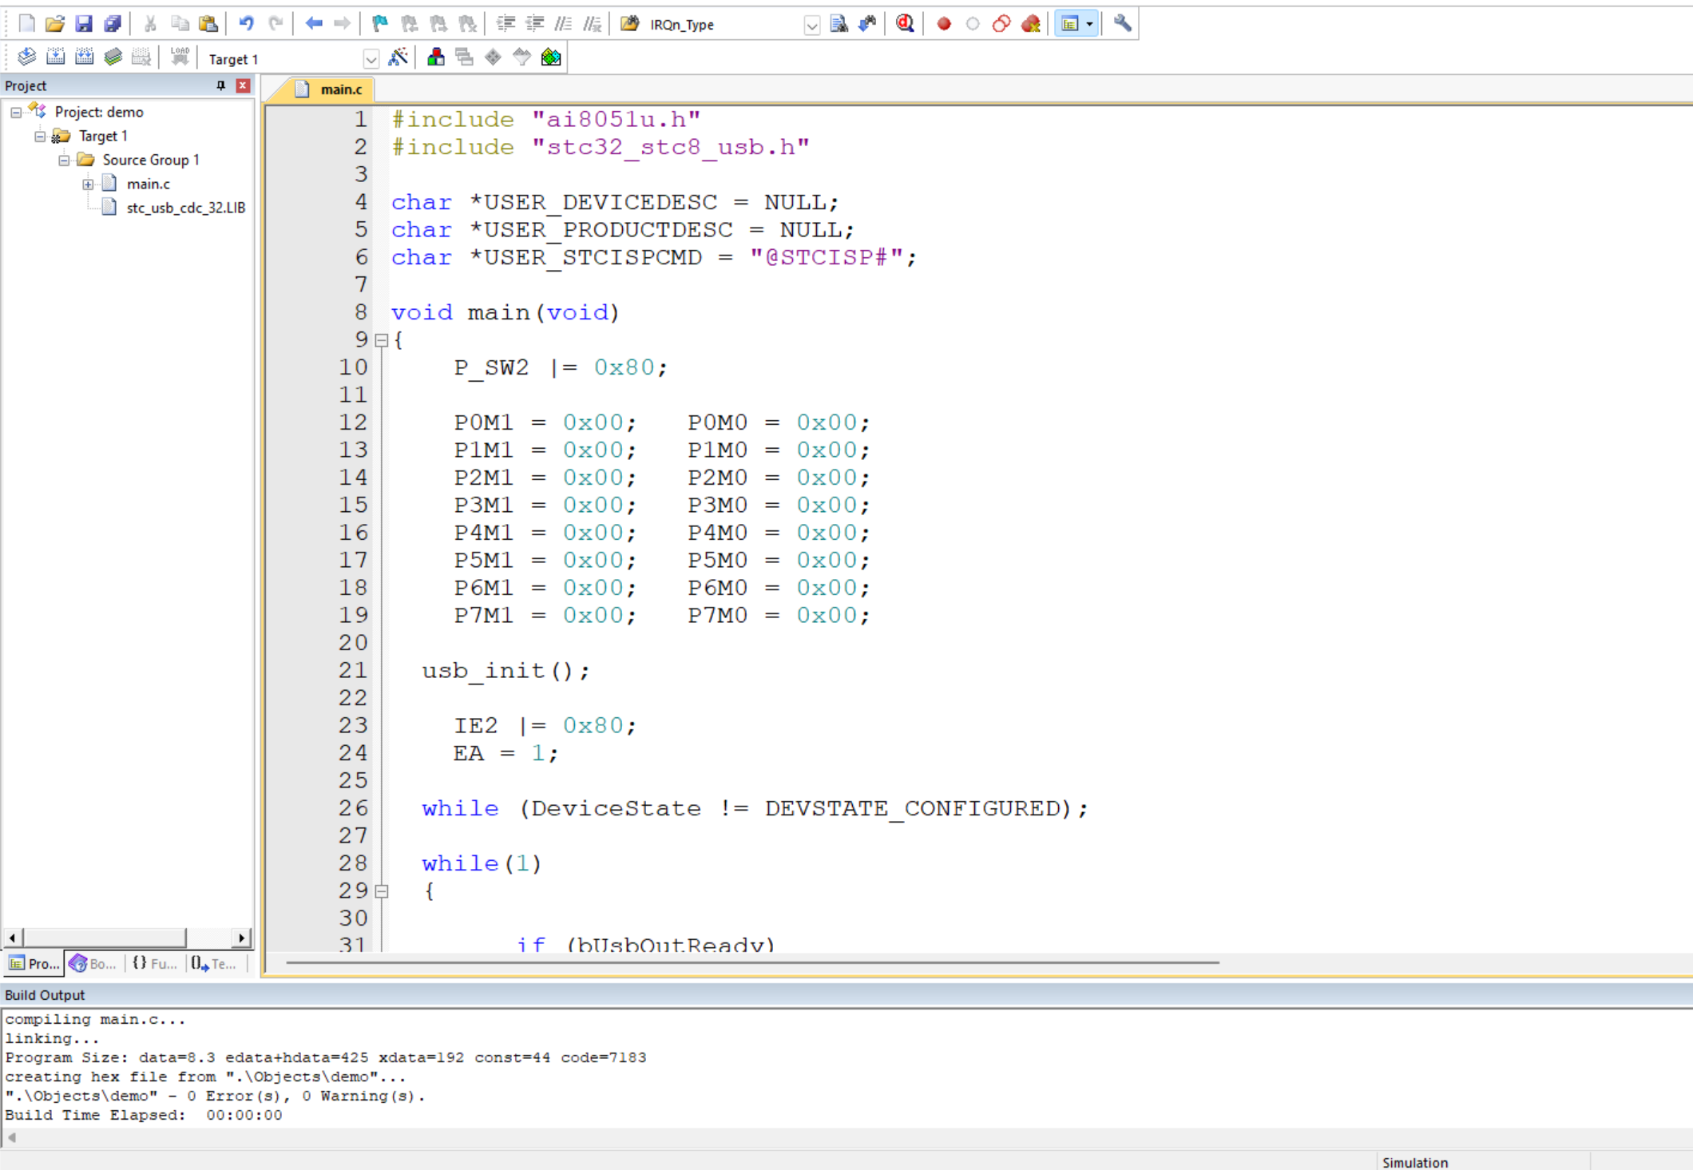The image size is (1693, 1170).
Task: Open the Target 1 dropdown
Action: pos(371,59)
